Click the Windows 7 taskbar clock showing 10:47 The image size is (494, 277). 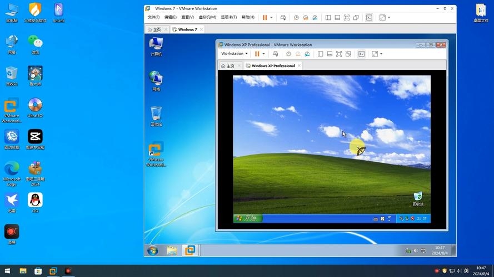[440, 250]
